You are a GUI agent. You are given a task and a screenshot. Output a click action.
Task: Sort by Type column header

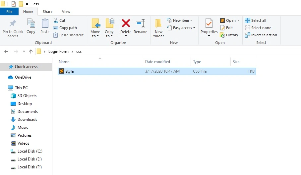coord(197,62)
